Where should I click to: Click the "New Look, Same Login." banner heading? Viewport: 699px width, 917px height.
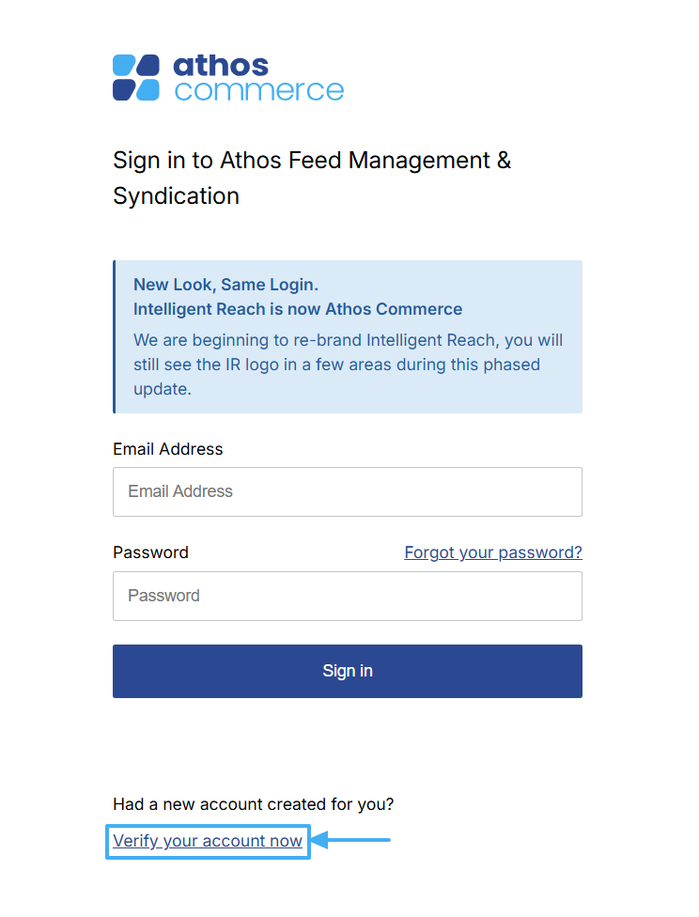click(x=225, y=285)
